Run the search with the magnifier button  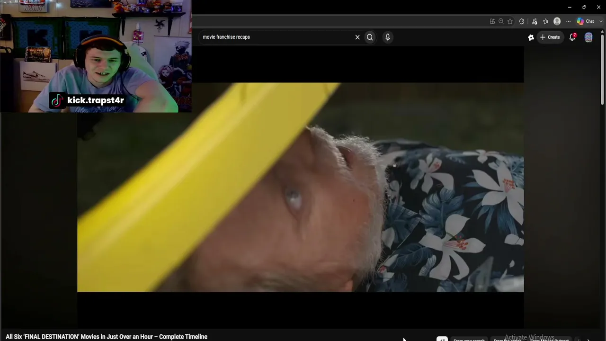pos(370,37)
